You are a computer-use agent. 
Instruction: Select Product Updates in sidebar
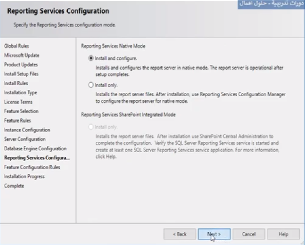click(21, 65)
